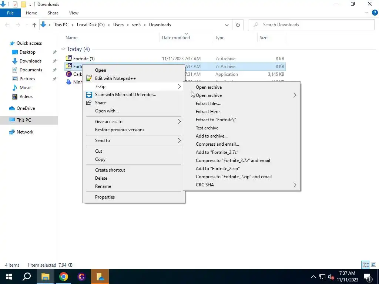Expand the Send to submenu
This screenshot has height=284, width=379.
tap(179, 140)
